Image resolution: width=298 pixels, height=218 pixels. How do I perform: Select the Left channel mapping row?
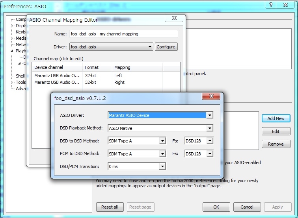(x=106, y=76)
